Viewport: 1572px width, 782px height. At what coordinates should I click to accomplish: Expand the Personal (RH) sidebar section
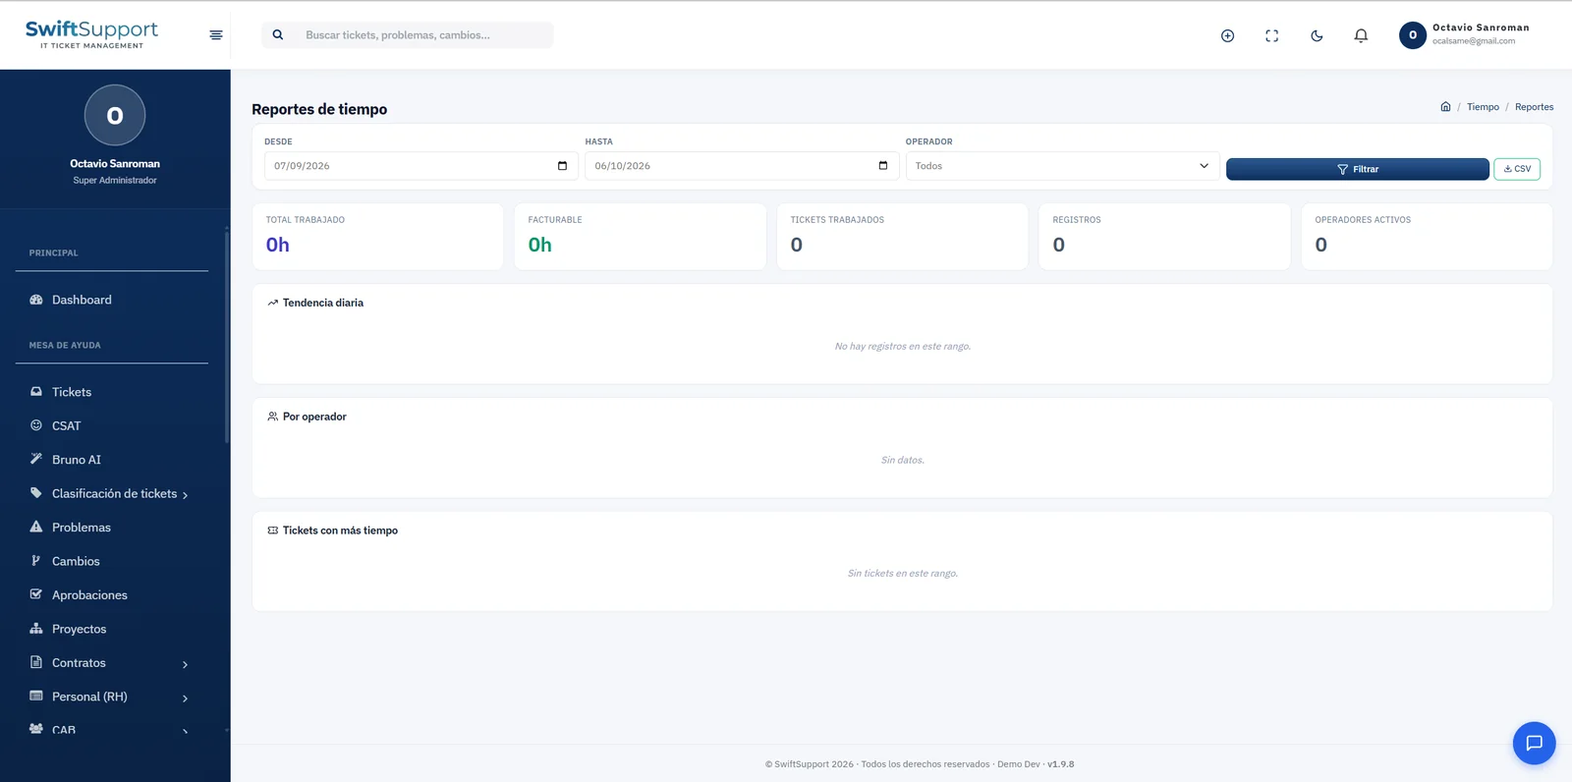pyautogui.click(x=185, y=698)
